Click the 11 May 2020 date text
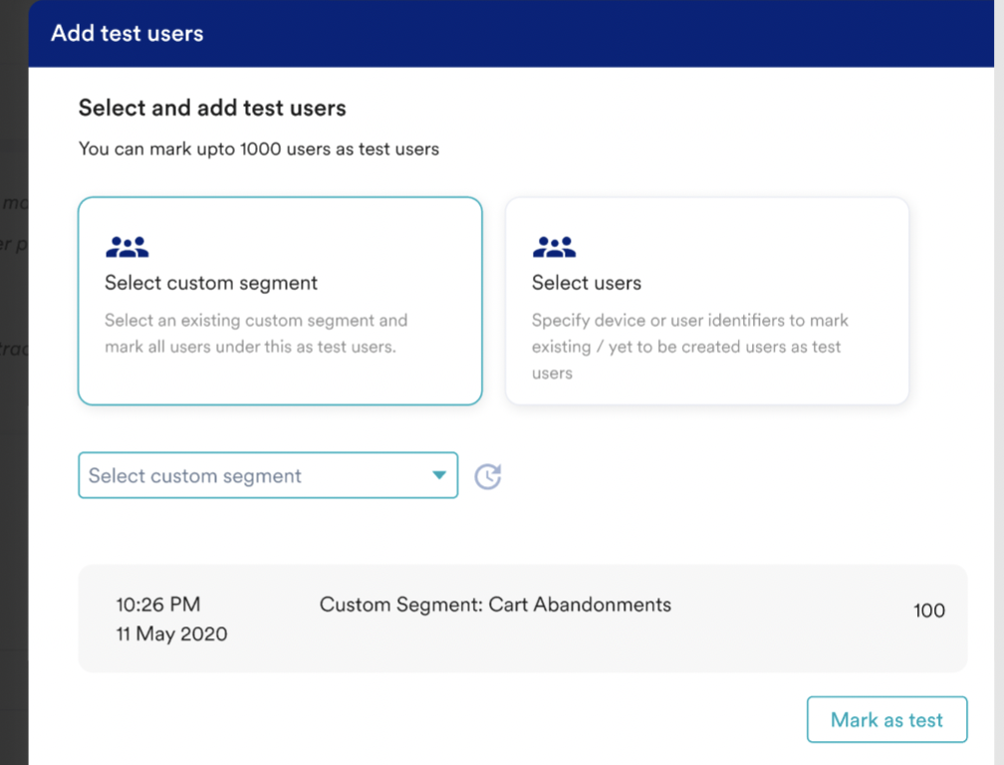 (x=171, y=634)
